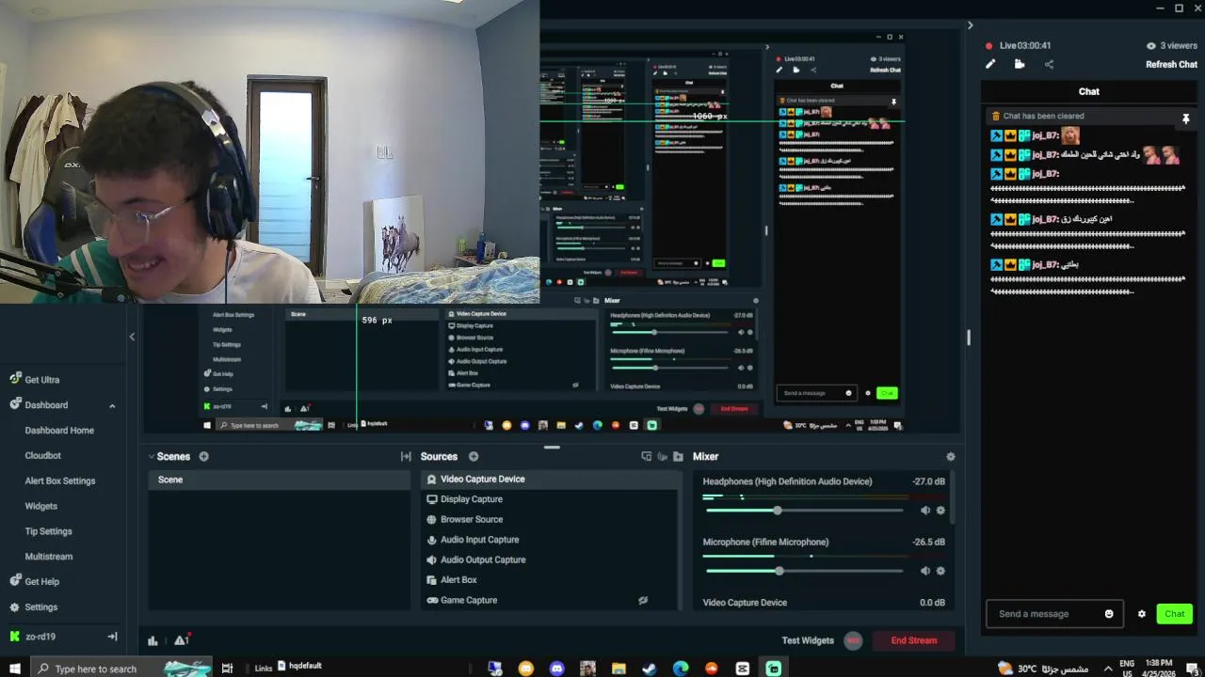Click Test Widgets button
This screenshot has width=1205, height=677.
[808, 640]
